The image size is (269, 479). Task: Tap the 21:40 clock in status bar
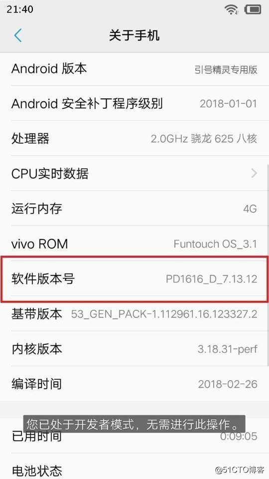click(20, 9)
